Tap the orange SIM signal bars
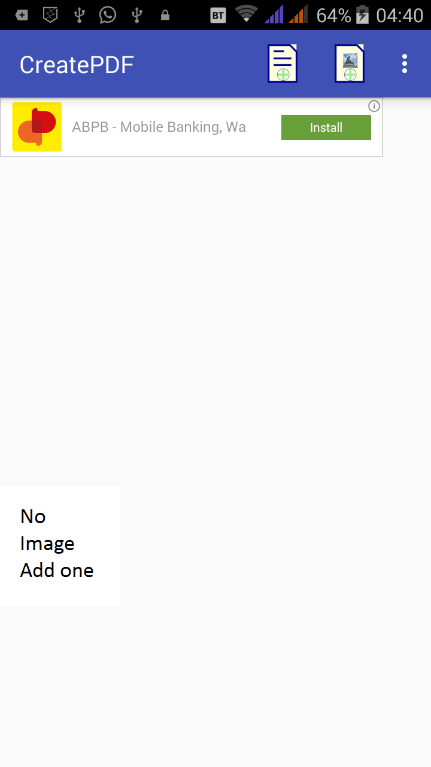431x767 pixels. tap(298, 14)
